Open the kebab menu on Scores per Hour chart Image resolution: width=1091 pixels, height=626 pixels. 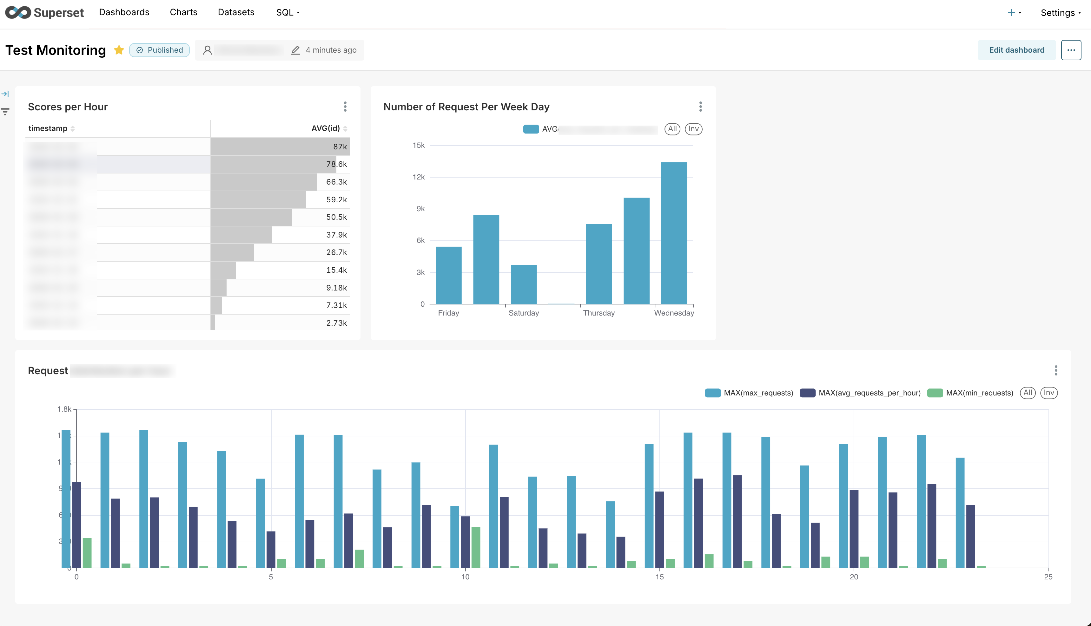pos(346,107)
